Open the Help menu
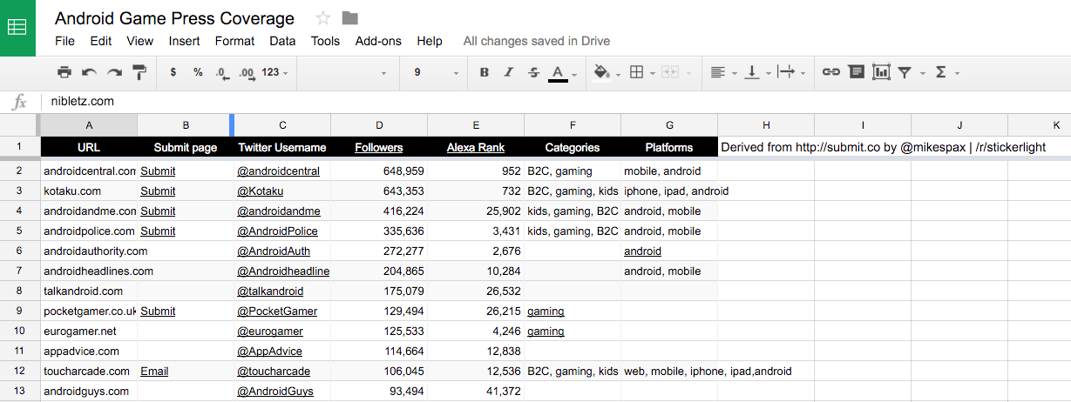This screenshot has width=1071, height=402. [430, 41]
